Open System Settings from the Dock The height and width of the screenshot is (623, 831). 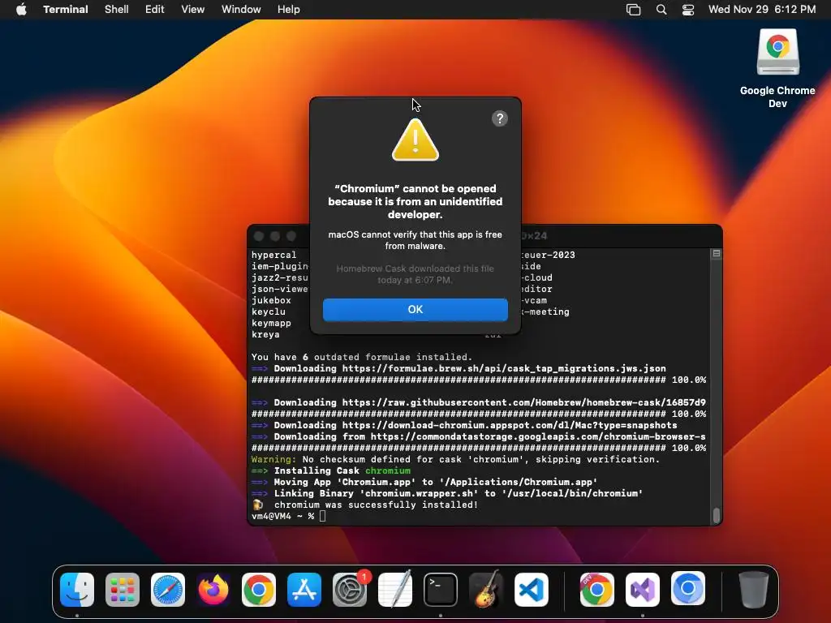[x=350, y=589]
